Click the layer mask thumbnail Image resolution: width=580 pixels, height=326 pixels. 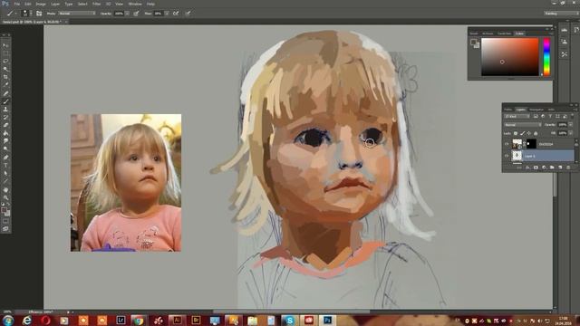531,144
